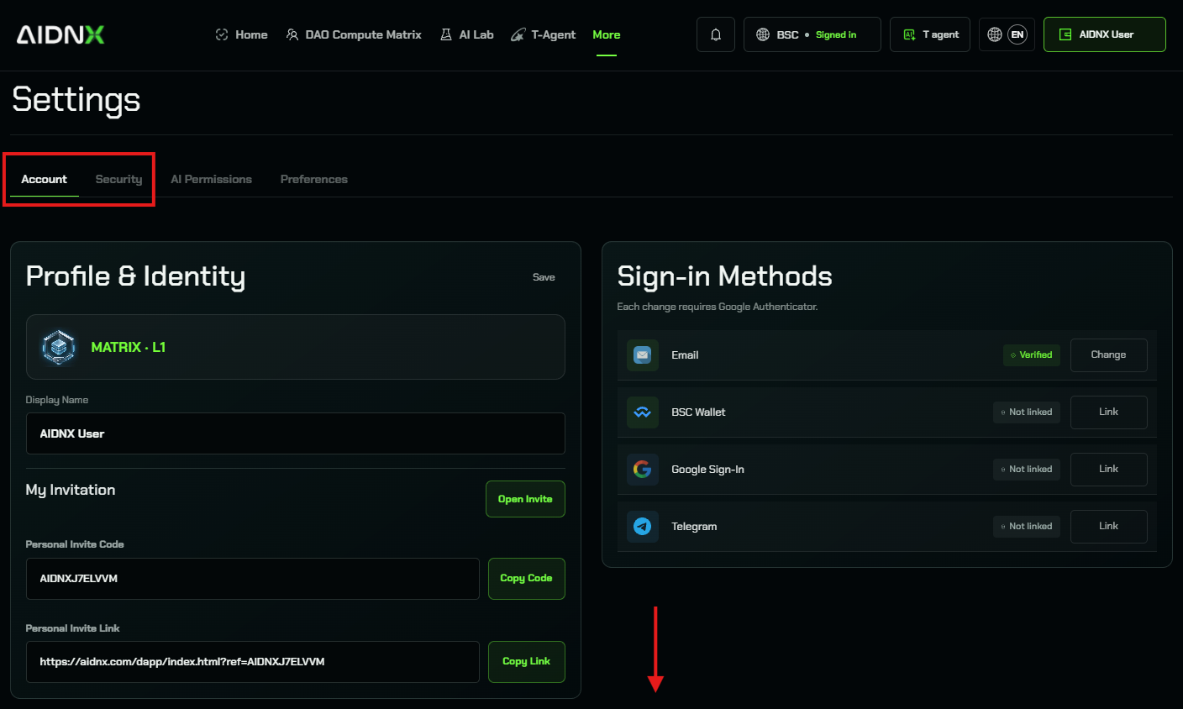This screenshot has height=709, width=1183.
Task: Click Telegram Not linked status
Action: click(x=1027, y=527)
